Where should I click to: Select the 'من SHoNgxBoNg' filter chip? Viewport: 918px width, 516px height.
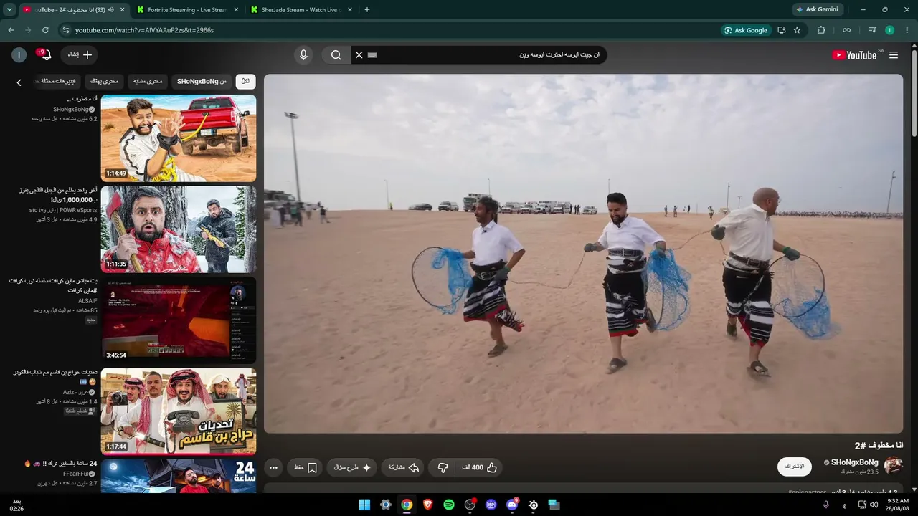[x=202, y=82]
